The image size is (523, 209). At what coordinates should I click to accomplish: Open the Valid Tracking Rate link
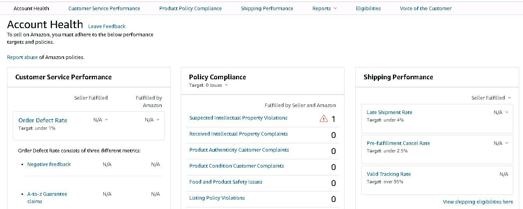389,174
